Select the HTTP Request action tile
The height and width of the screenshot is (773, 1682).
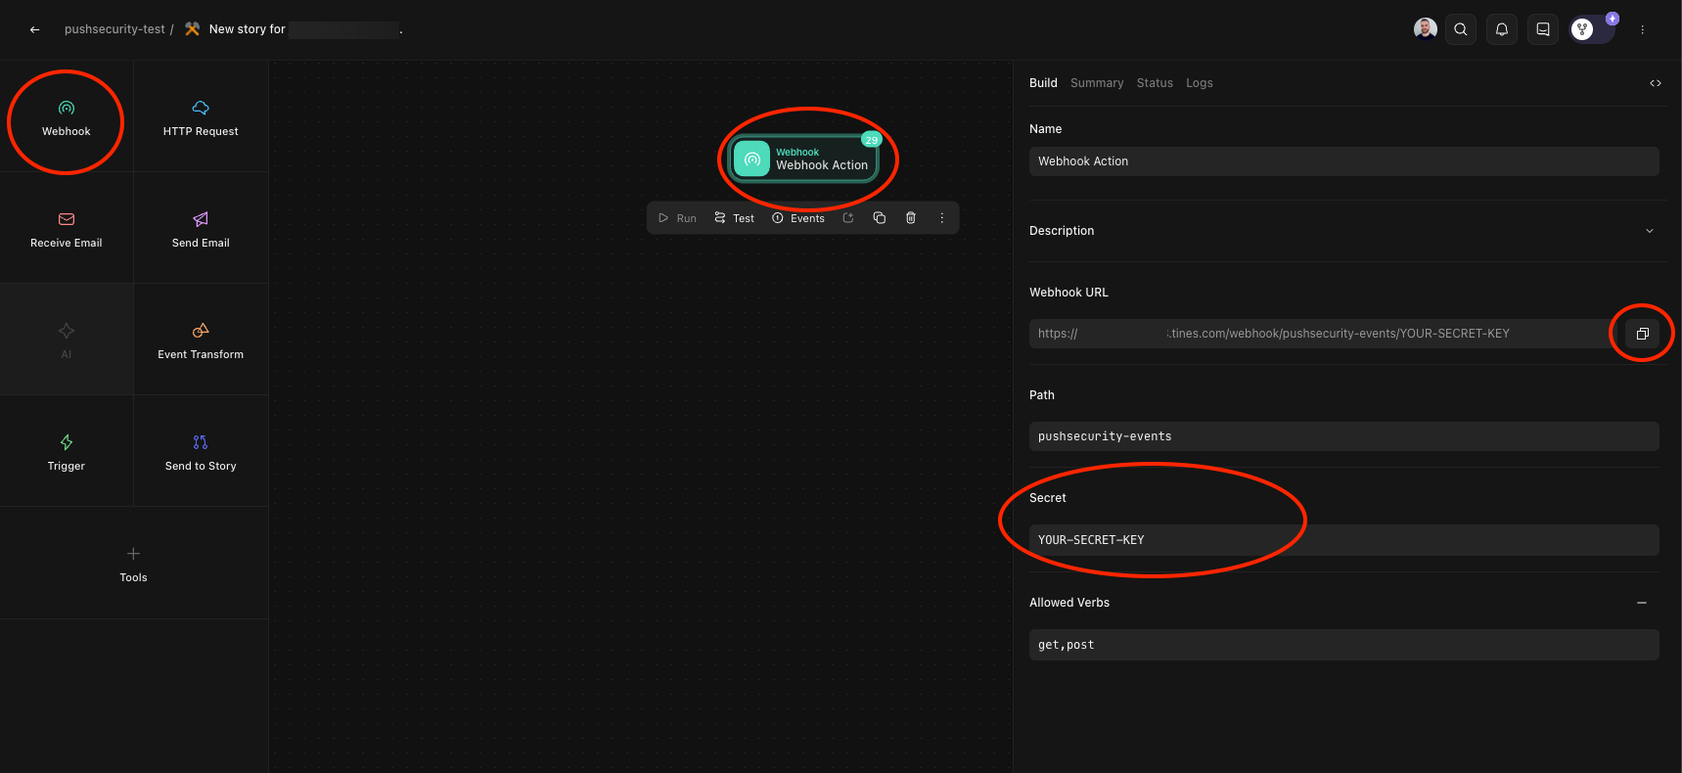(x=201, y=116)
